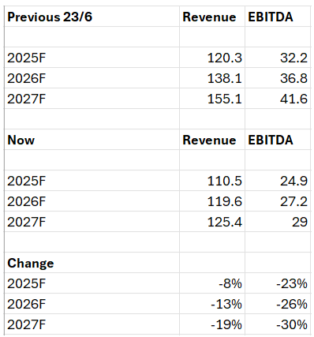Viewport: 314px width, 337px height.
Task: Select the -19% revenue change cell
Action: click(x=212, y=324)
